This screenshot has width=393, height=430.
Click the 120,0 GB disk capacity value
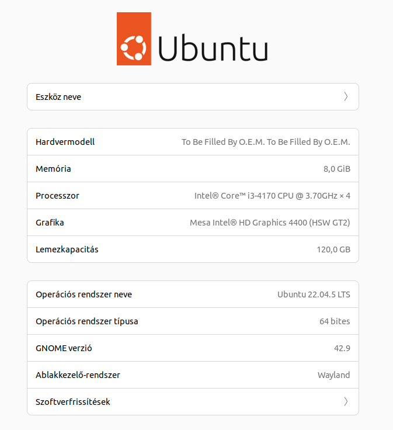click(333, 249)
